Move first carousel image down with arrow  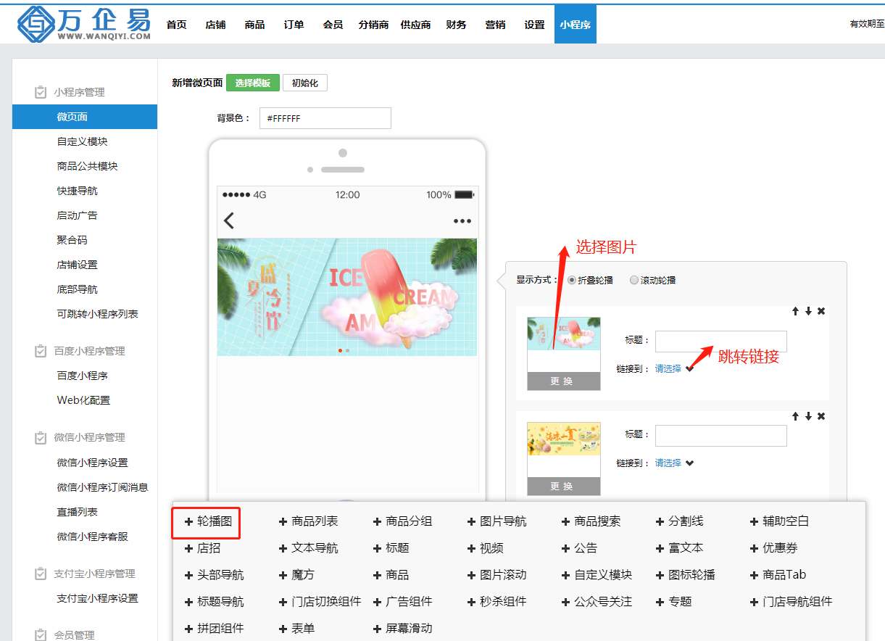[x=808, y=311]
